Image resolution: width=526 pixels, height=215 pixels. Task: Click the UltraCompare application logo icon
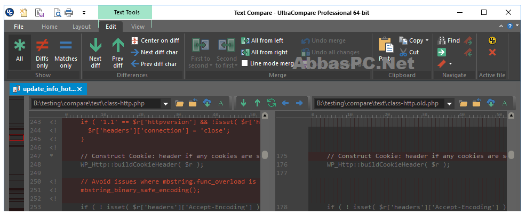(x=9, y=13)
